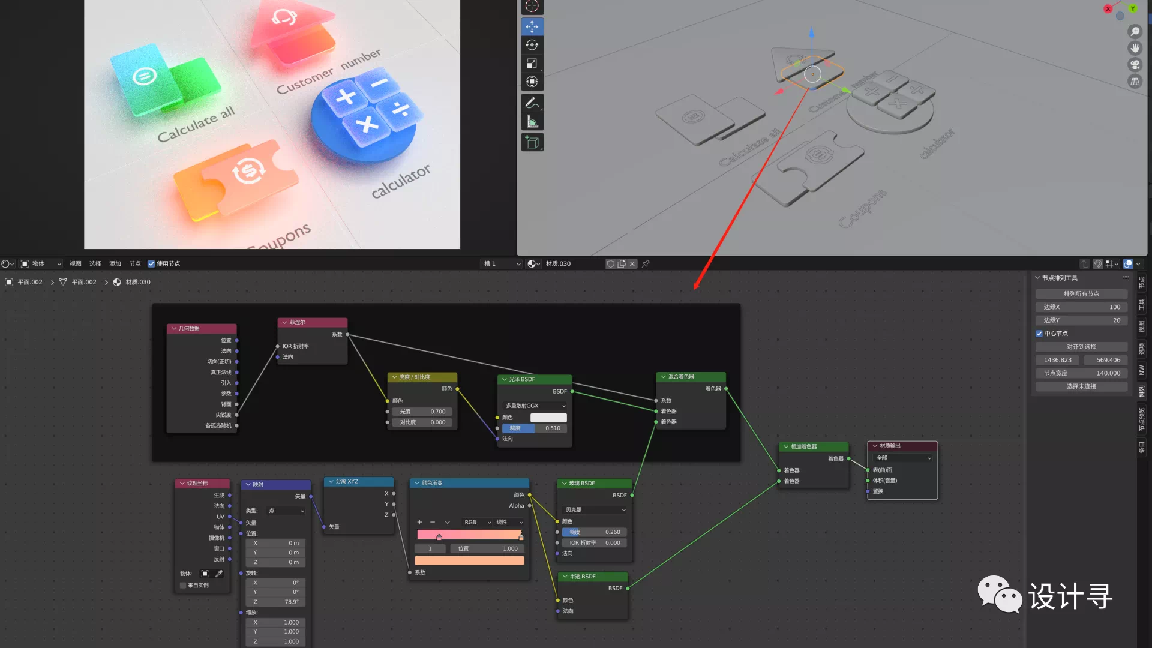Toggle the 来自实例 checkbox in texture coordinate node
Screen dimensions: 1152x648
[183, 586]
